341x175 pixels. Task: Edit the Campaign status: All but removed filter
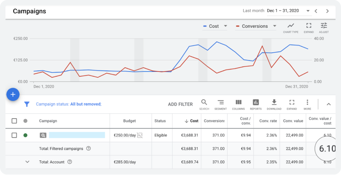point(69,104)
